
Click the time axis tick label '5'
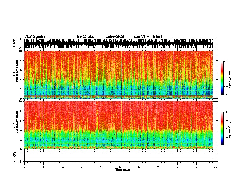click(x=120, y=167)
